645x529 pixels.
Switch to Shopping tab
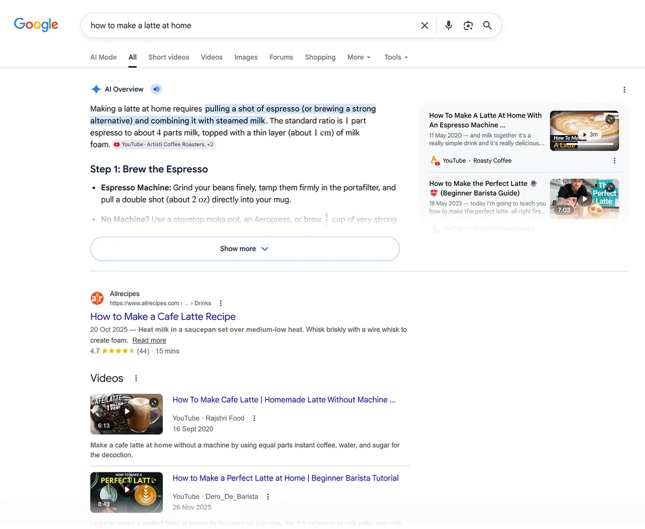320,57
